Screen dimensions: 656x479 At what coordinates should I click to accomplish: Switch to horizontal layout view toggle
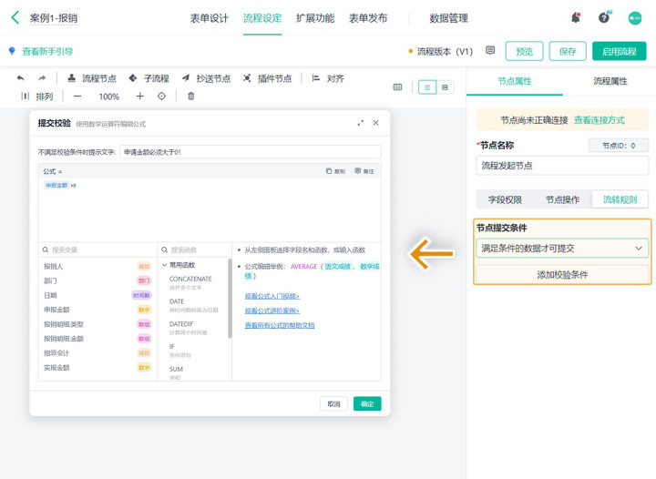445,87
